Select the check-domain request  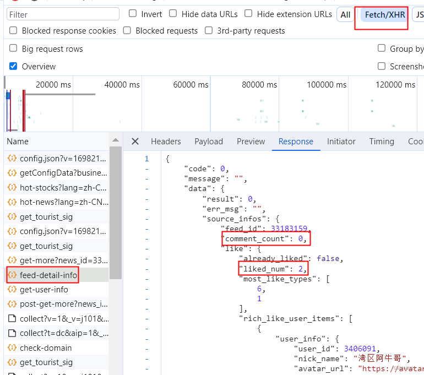(x=57, y=348)
